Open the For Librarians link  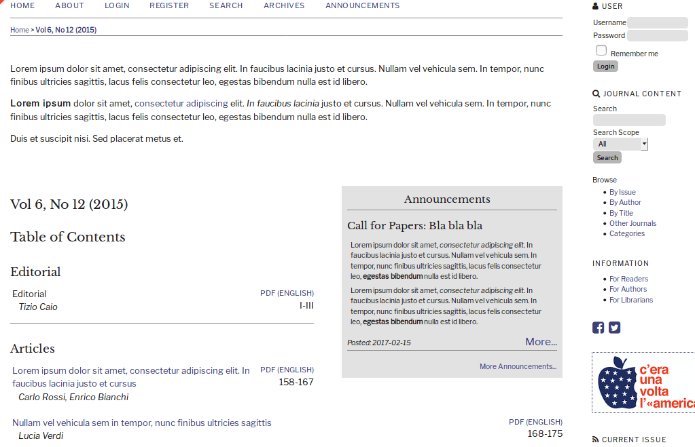point(631,299)
